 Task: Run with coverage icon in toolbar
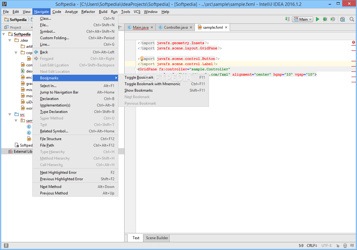(x=333, y=19)
